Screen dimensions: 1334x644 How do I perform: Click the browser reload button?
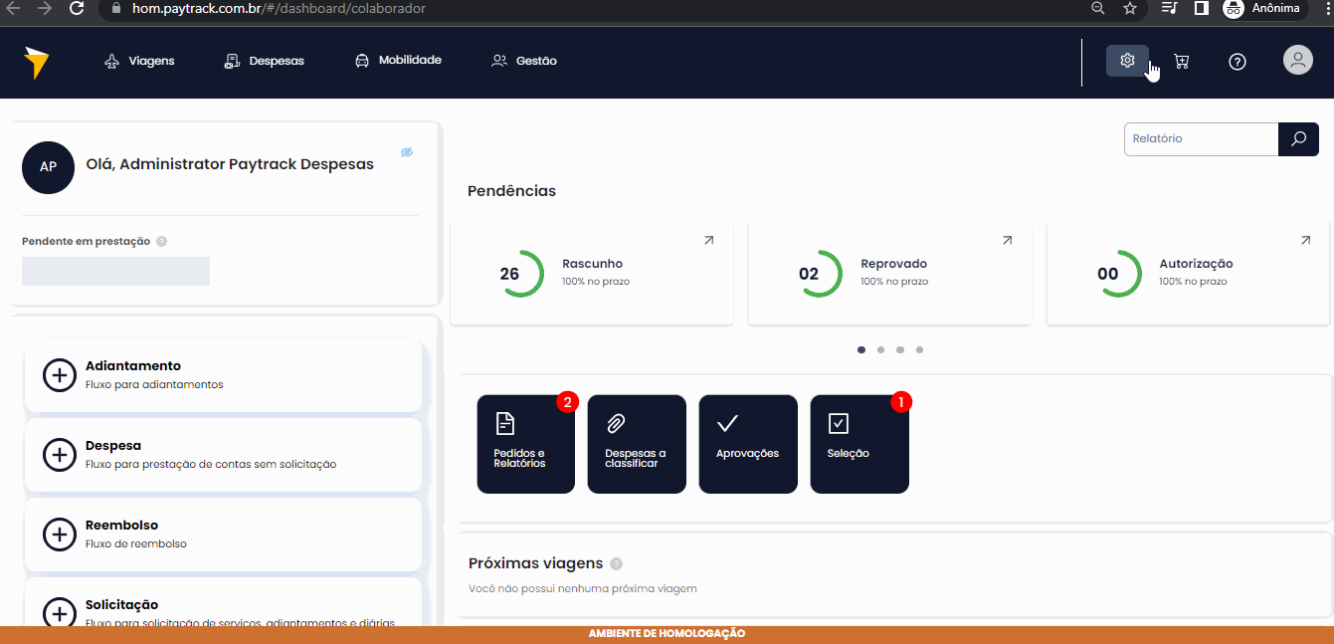77,8
